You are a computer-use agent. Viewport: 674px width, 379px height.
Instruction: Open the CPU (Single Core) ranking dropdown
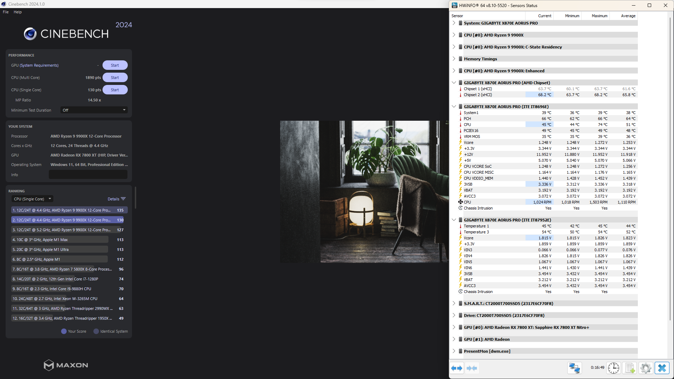[32, 199]
